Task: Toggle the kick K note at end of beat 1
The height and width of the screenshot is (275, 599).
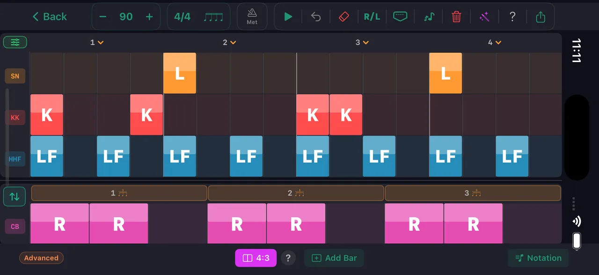Action: click(x=146, y=115)
